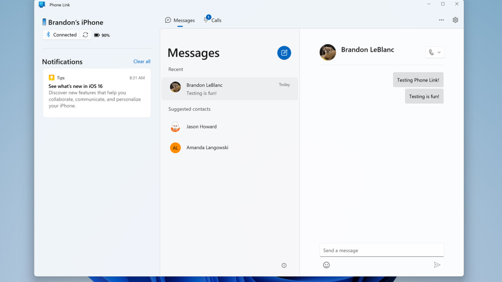
Task: Click the Tips notification icon
Action: [x=51, y=78]
